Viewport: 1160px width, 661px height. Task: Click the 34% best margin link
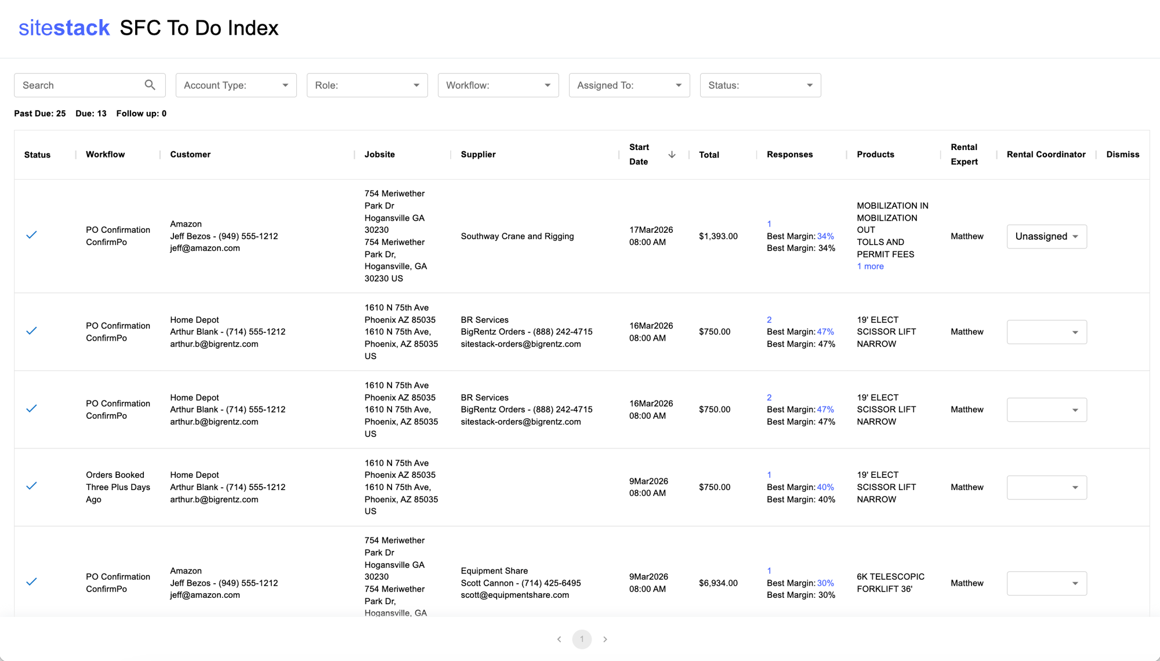coord(825,236)
